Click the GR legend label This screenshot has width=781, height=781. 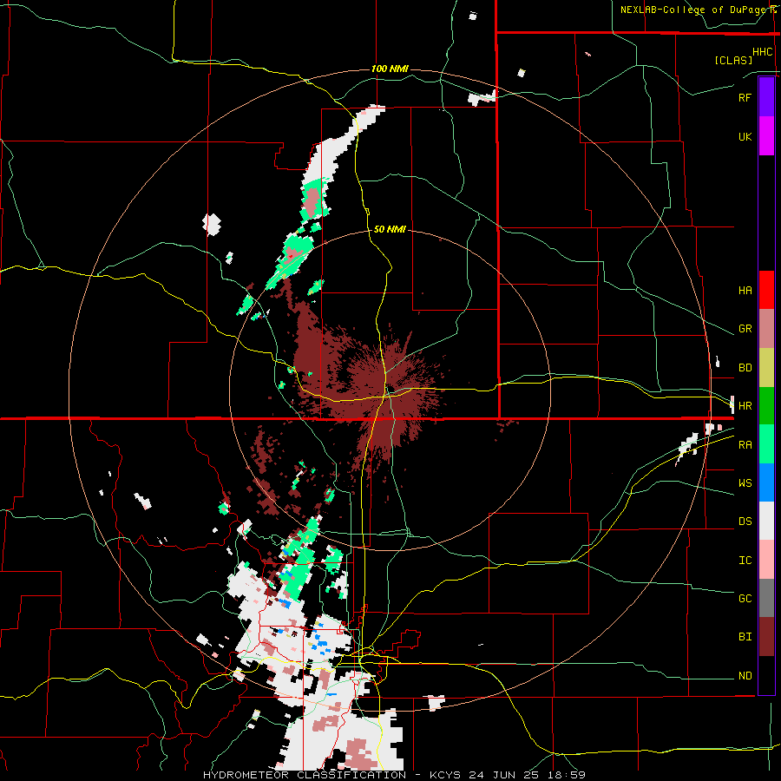[x=745, y=329]
